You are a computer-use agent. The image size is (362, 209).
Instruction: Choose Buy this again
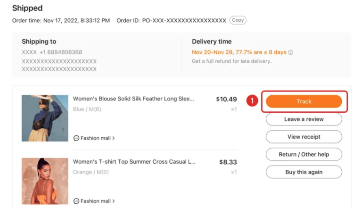[304, 172]
